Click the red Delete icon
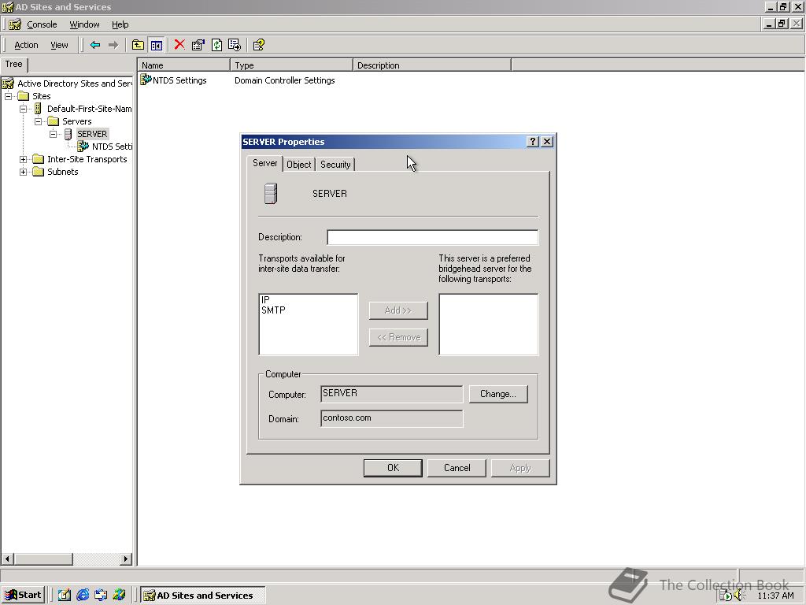The height and width of the screenshot is (605, 806). coord(179,45)
